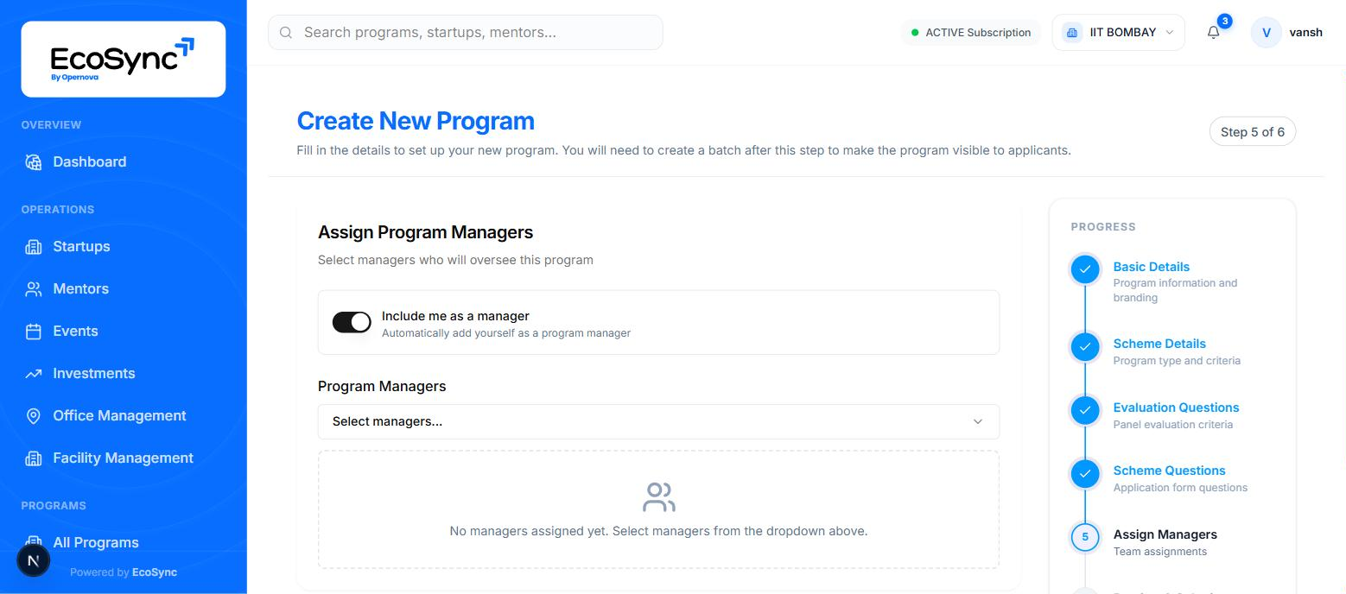This screenshot has width=1346, height=594.
Task: Click the Events calendar icon
Action: coord(34,332)
